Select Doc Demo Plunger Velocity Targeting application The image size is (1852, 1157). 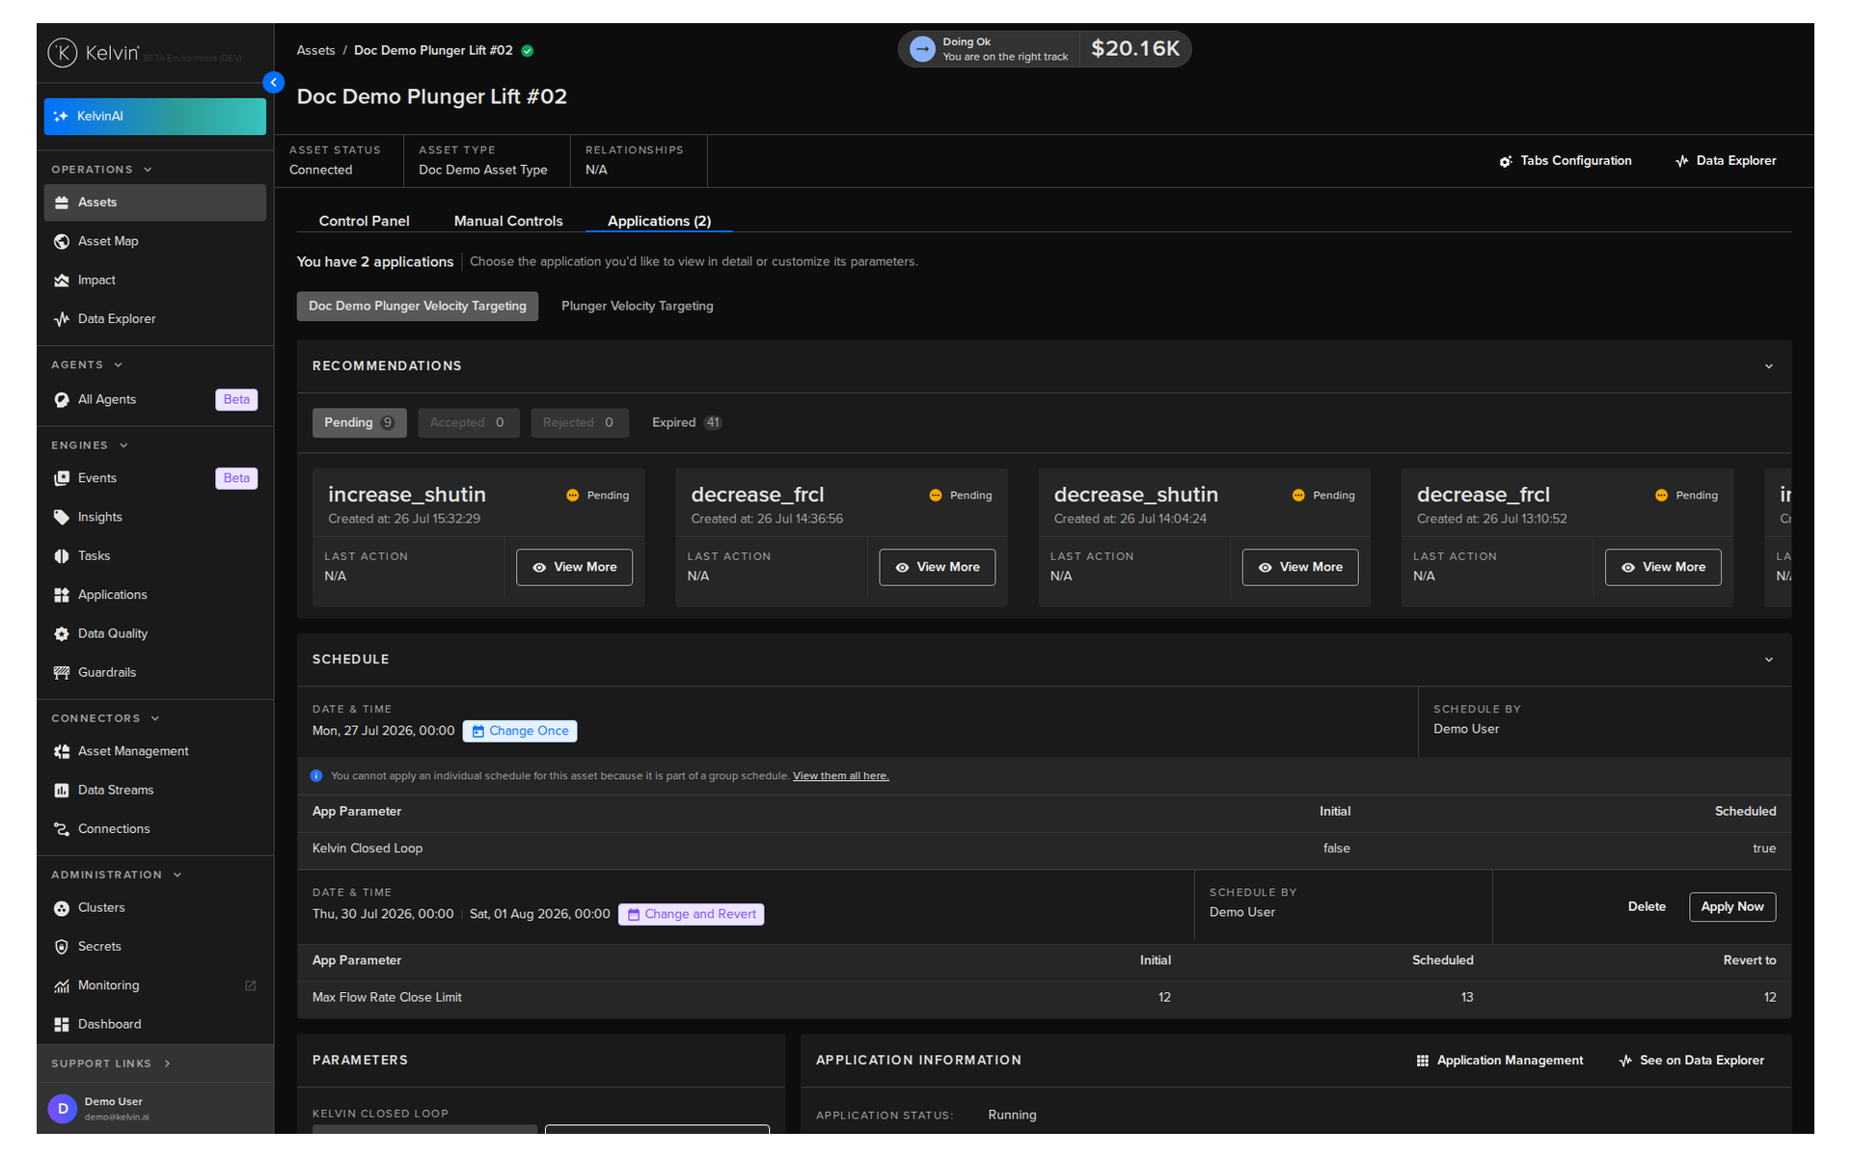pyautogui.click(x=418, y=307)
